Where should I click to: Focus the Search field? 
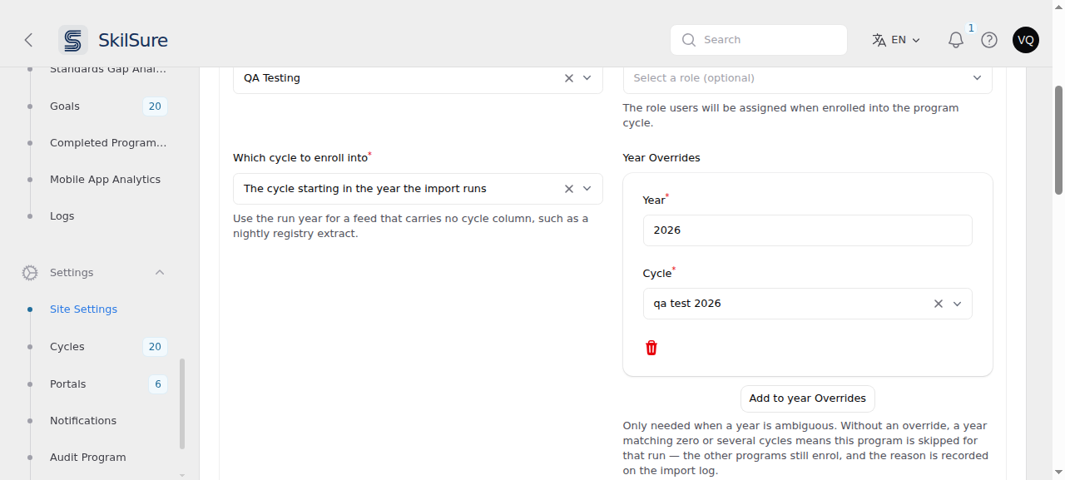coord(759,40)
